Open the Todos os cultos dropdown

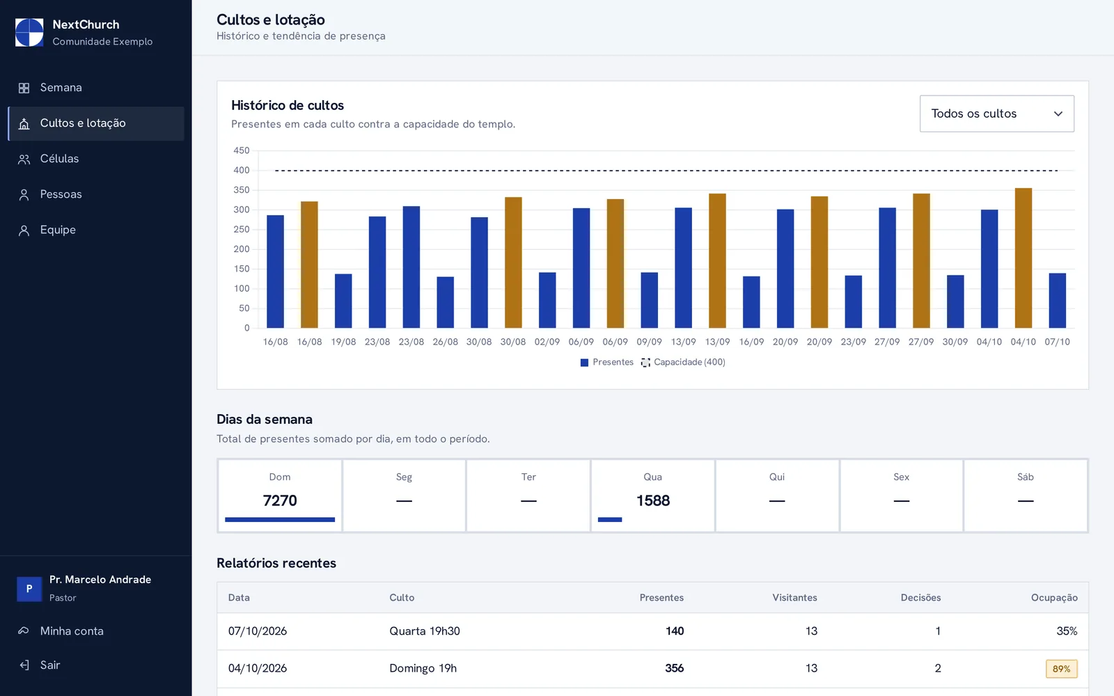[x=996, y=113]
